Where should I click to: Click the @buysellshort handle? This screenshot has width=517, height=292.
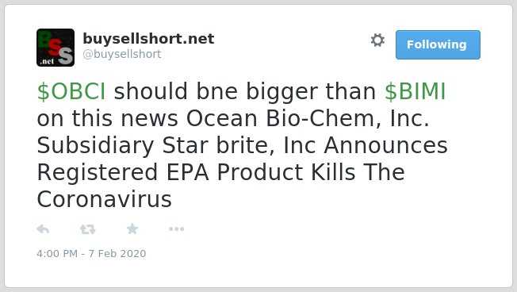[x=122, y=54]
